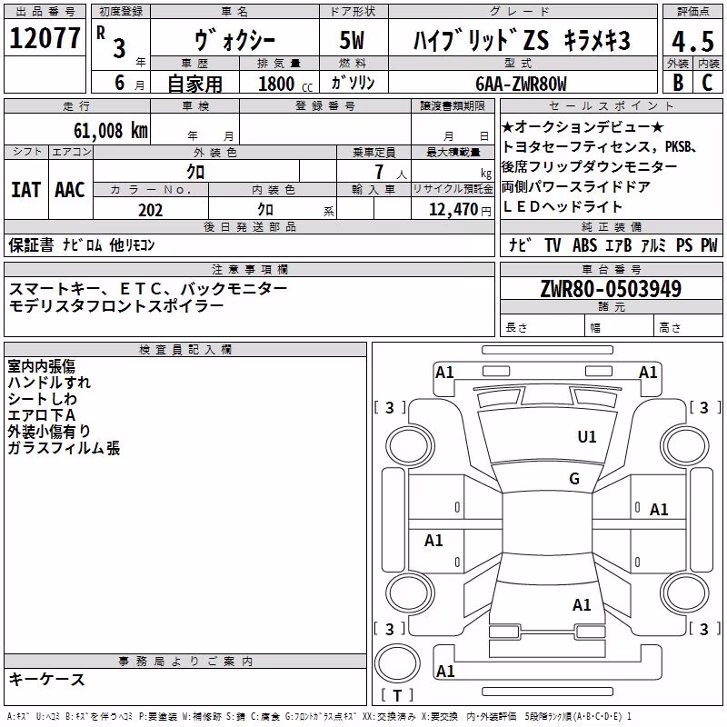The height and width of the screenshot is (727, 727).
Task: Click the first registration month 6 月
Action: pos(129,83)
